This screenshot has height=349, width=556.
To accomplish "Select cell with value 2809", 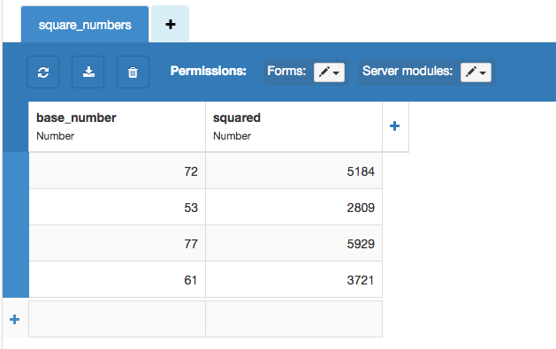I will (x=293, y=208).
